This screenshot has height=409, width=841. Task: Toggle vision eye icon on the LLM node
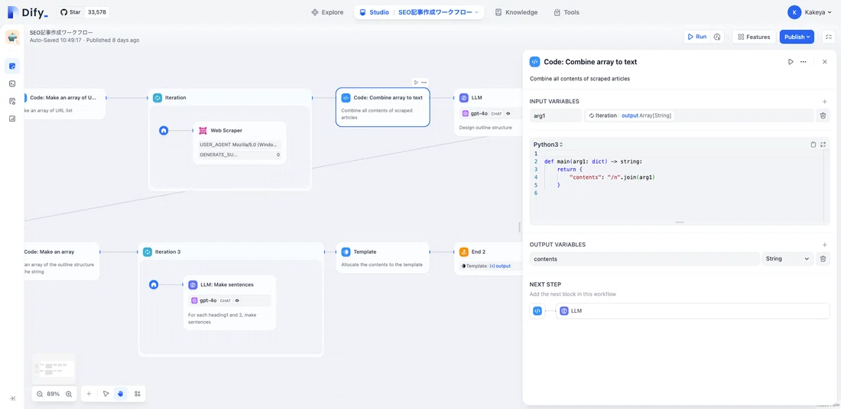tap(508, 114)
